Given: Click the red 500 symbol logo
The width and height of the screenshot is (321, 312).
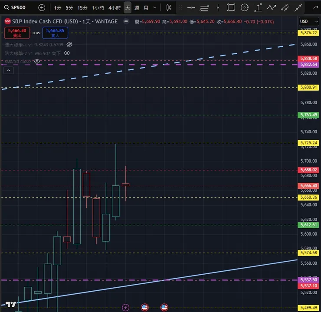Looking at the screenshot, I should click(x=7, y=21).
